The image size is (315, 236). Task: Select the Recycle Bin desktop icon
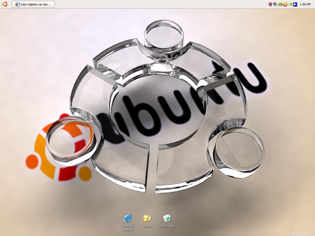[167, 218]
